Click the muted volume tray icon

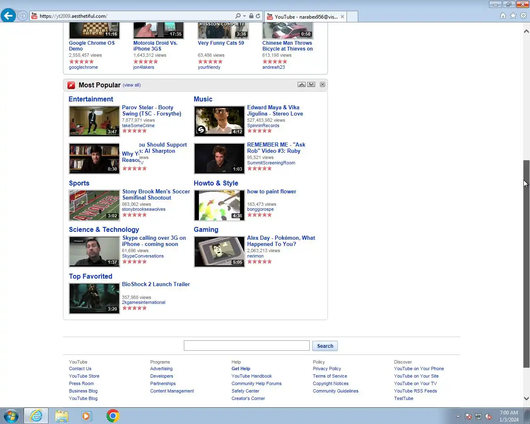[489, 416]
